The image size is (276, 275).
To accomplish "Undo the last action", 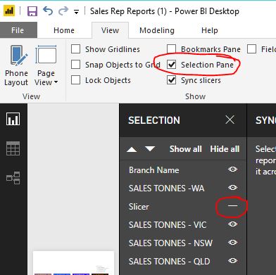I will pos(48,11).
